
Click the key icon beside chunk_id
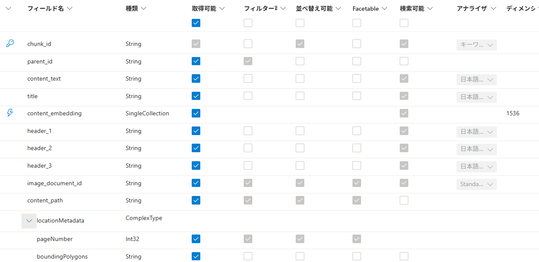coord(10,43)
